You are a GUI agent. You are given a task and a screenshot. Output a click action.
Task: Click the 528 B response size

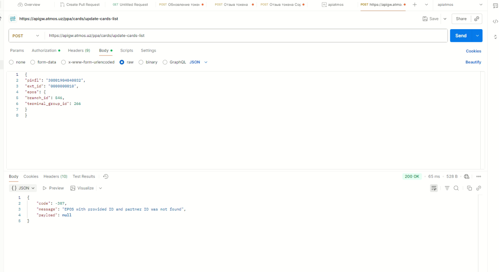coord(452,176)
